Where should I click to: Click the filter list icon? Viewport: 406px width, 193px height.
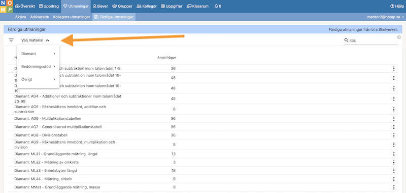(x=11, y=40)
